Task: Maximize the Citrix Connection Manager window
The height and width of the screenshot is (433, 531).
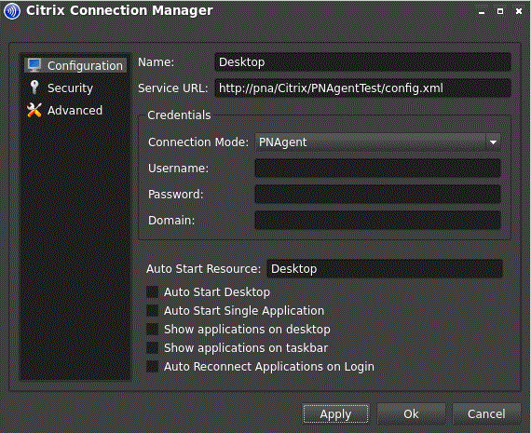Action: tap(500, 11)
